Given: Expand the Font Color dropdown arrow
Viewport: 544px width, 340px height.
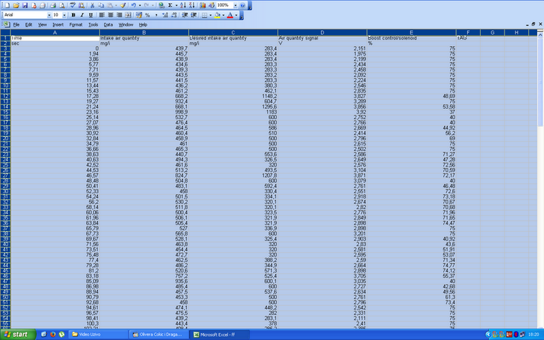Looking at the screenshot, I should [x=236, y=15].
